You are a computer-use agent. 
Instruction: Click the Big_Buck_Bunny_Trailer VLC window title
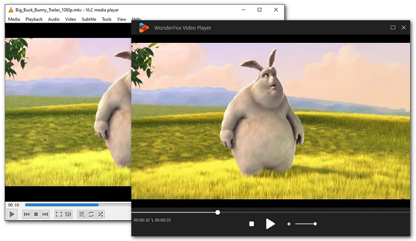(x=67, y=10)
